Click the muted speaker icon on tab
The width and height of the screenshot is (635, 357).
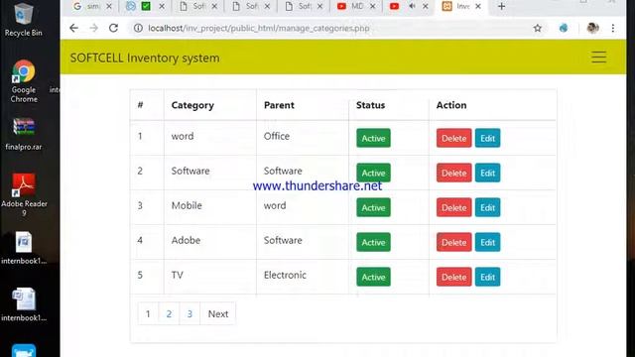412,6
